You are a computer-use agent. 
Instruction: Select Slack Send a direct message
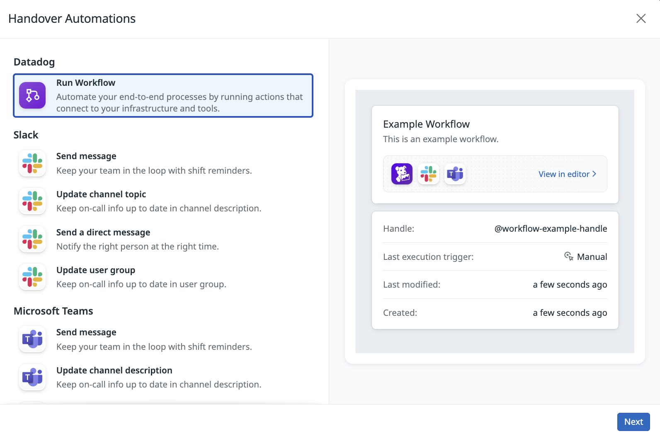pos(137,239)
